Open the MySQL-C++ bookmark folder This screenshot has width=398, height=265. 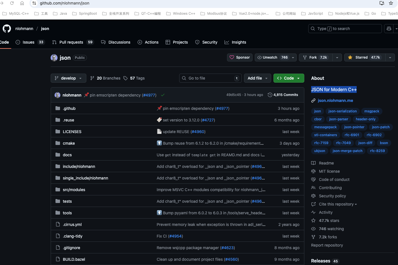[x=16, y=14]
